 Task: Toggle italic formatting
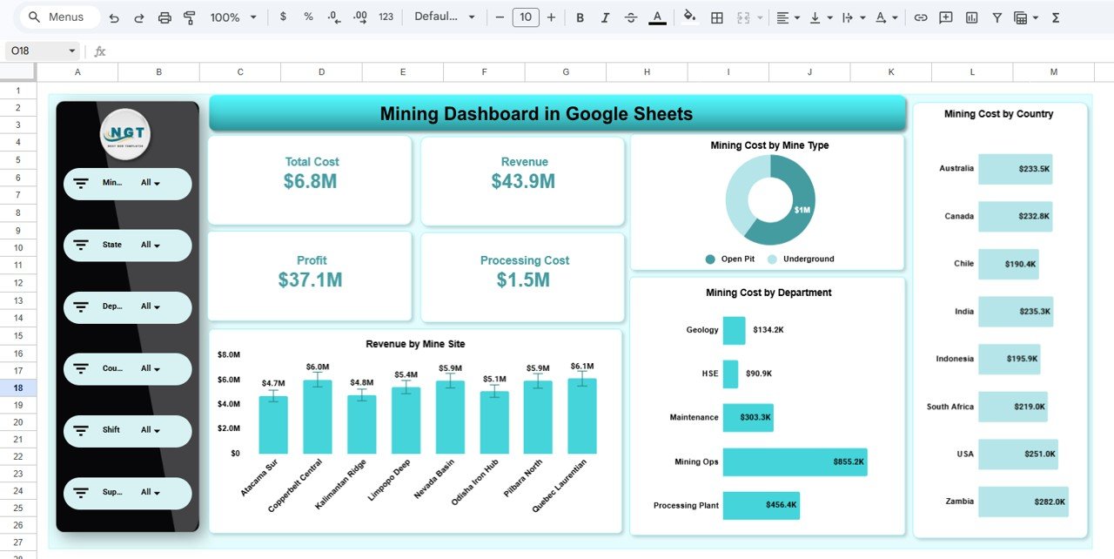point(605,17)
